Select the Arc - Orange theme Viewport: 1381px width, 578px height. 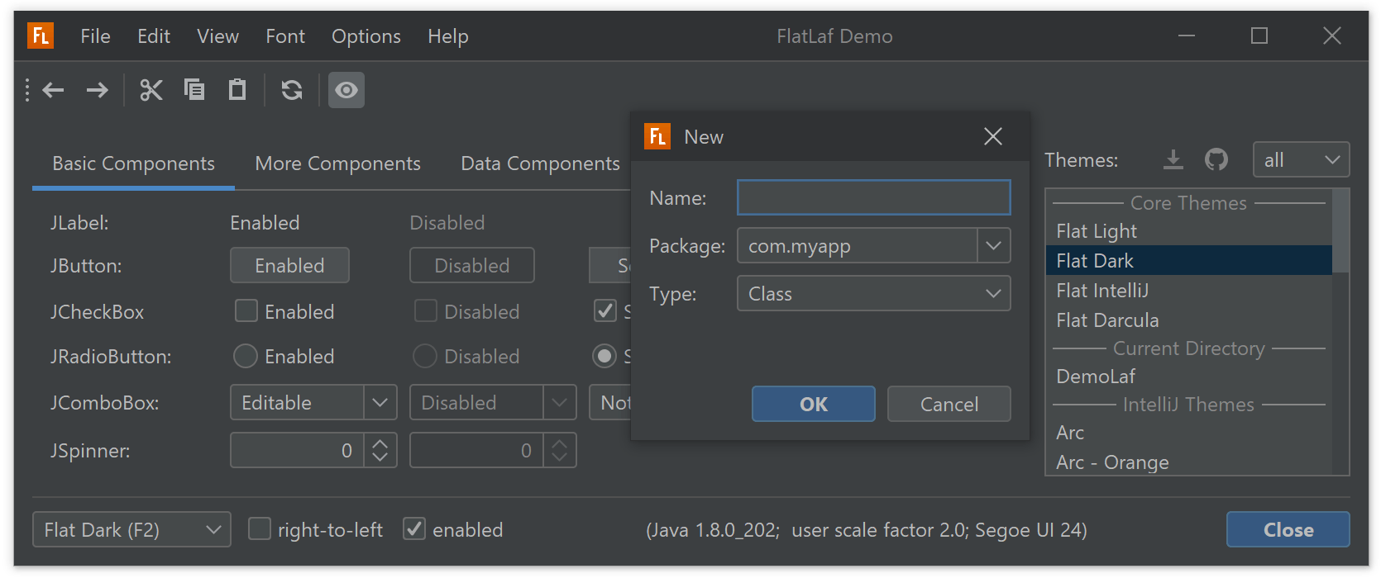coord(1188,462)
